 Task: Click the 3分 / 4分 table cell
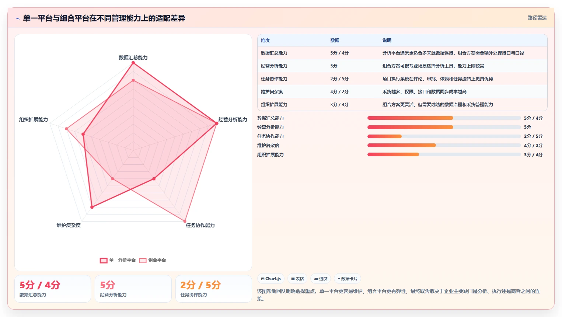[x=339, y=105]
